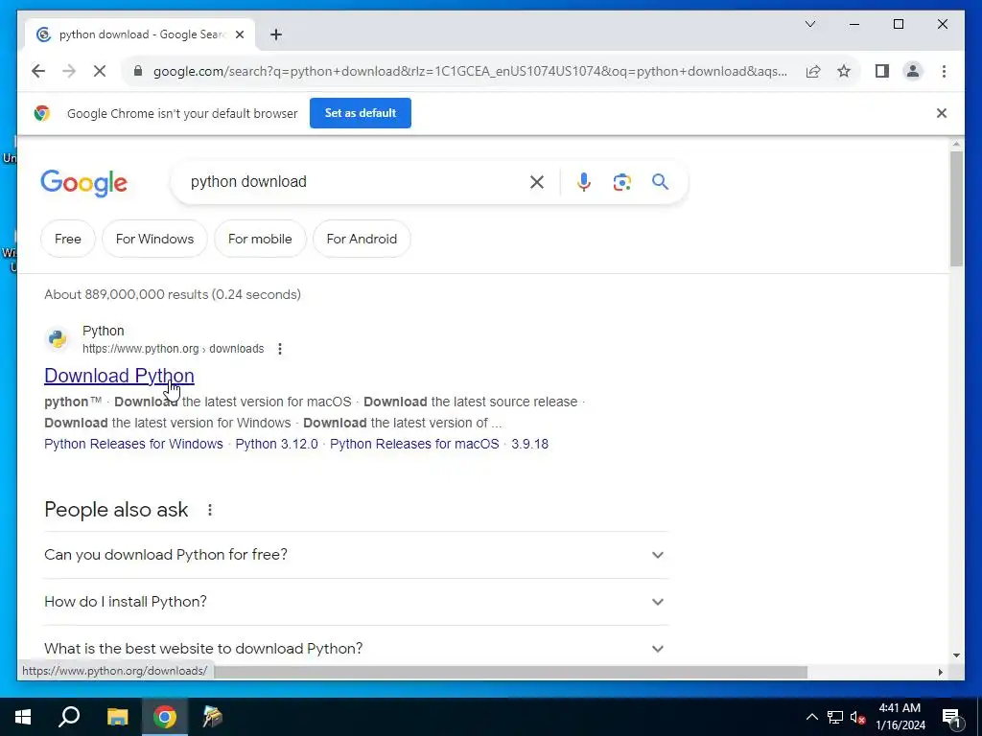
Task: Clear the search query text
Action: (x=537, y=182)
